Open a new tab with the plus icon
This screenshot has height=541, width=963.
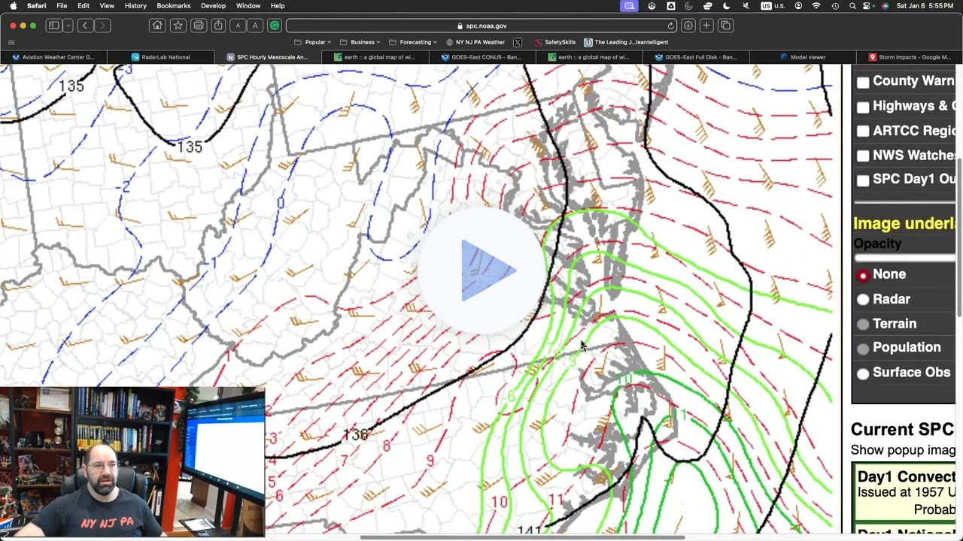pyautogui.click(x=706, y=25)
